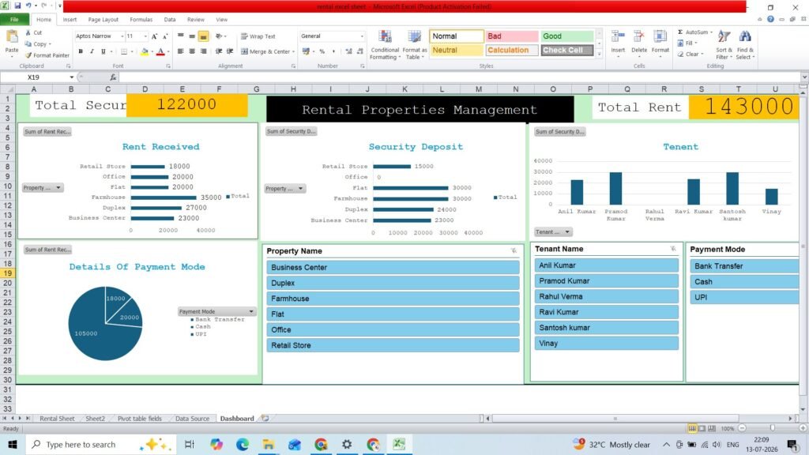This screenshot has height=455, width=809.
Task: Open the General number format dropdown
Action: pos(362,36)
